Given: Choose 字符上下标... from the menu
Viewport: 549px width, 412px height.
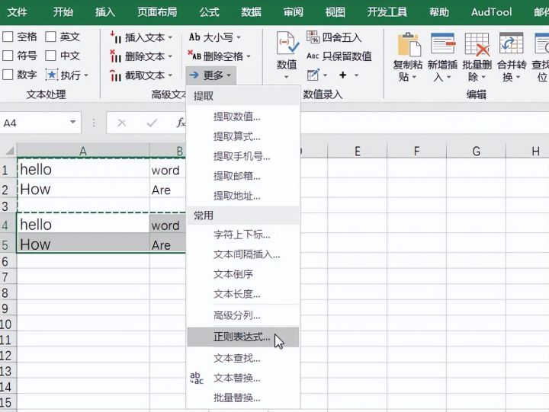Looking at the screenshot, I should pos(243,235).
